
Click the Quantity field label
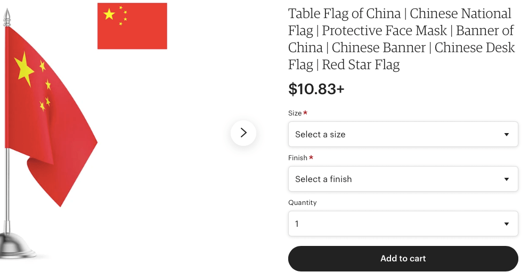click(302, 202)
